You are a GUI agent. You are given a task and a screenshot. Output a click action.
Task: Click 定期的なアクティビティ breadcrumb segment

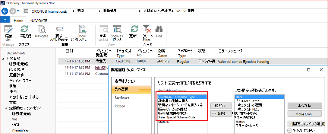coord(158,11)
